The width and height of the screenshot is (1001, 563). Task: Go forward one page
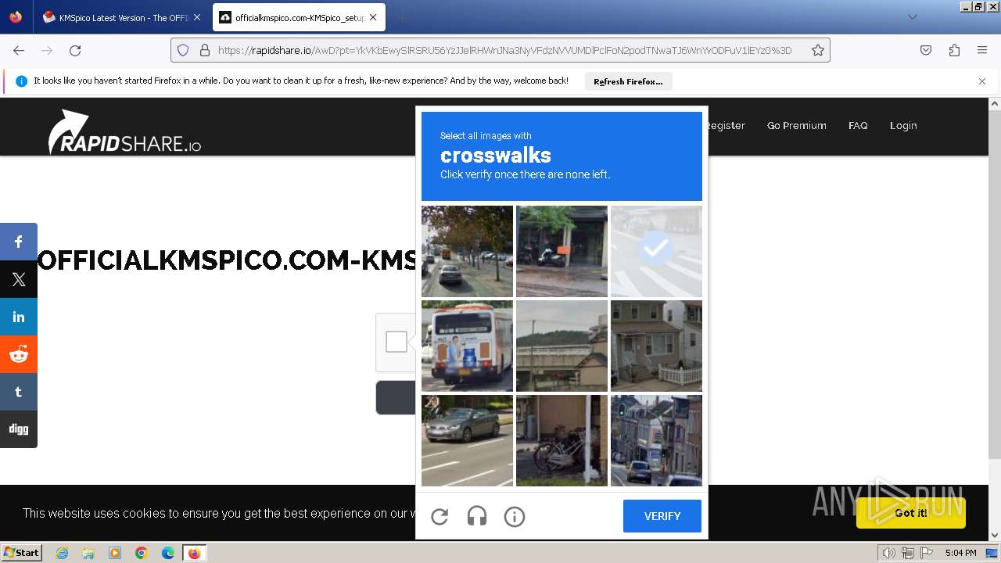[47, 50]
